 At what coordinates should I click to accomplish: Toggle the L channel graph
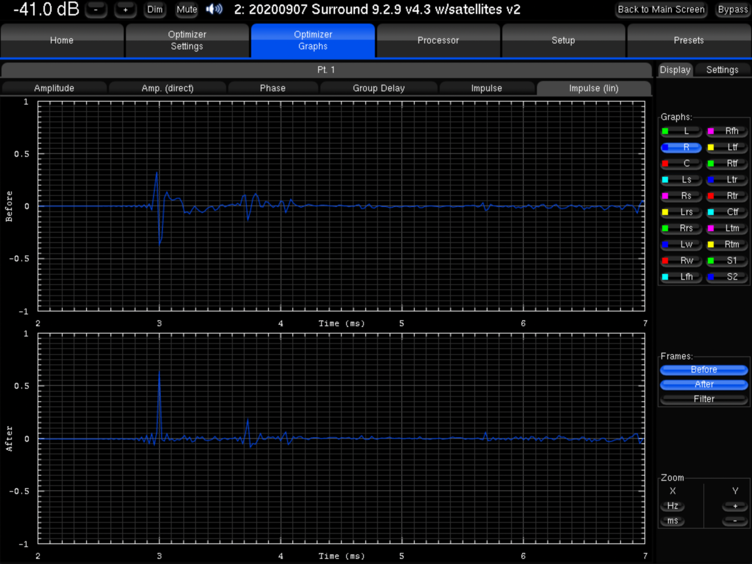click(x=681, y=131)
